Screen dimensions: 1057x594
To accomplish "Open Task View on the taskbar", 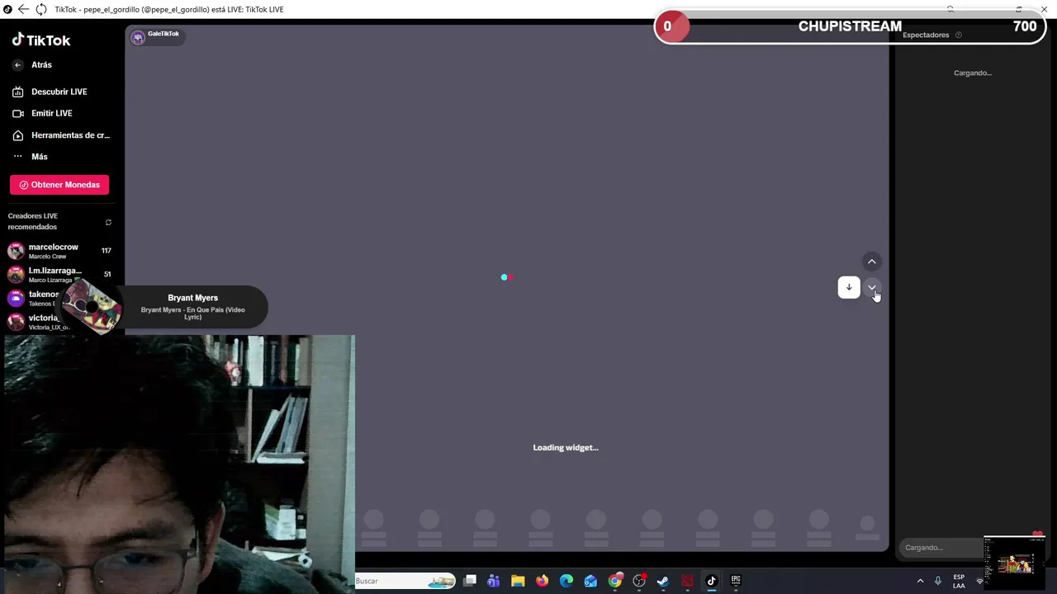I will click(x=470, y=581).
